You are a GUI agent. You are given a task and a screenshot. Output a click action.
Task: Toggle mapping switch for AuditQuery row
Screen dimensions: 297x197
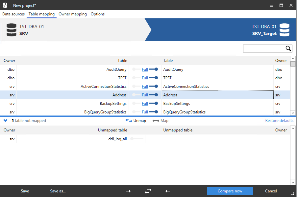pyautogui.click(x=154, y=69)
